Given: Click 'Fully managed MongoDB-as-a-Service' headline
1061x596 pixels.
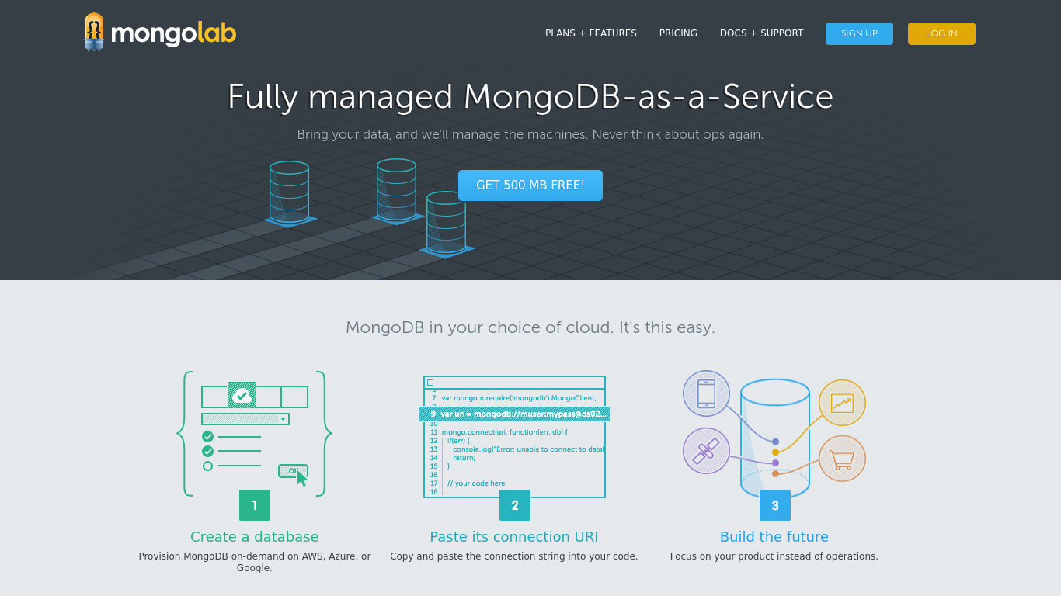Looking at the screenshot, I should tap(530, 97).
